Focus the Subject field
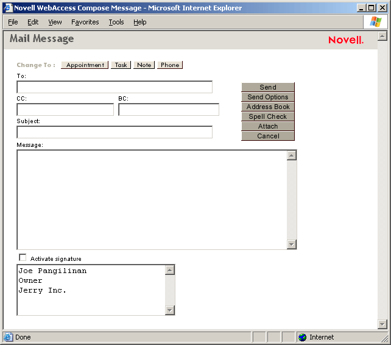The image size is (391, 345). pos(114,132)
